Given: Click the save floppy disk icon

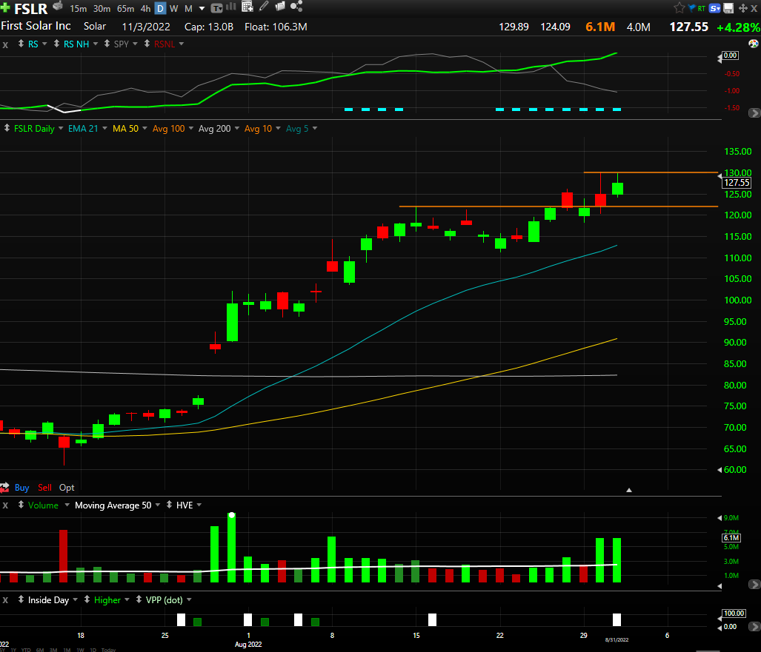Looking at the screenshot, I should tap(728, 7).
